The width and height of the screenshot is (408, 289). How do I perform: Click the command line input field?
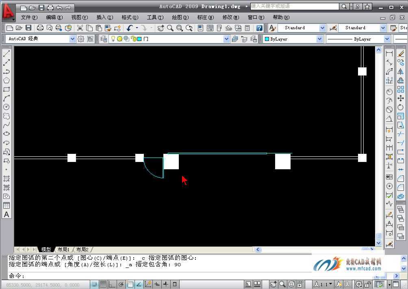click(x=163, y=276)
